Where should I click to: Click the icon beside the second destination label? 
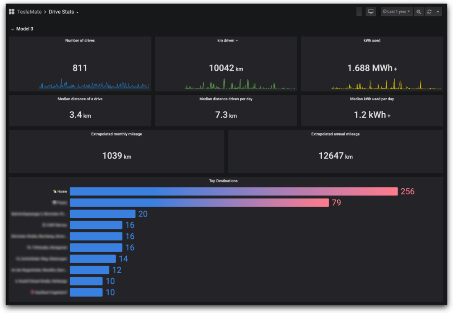click(x=55, y=202)
